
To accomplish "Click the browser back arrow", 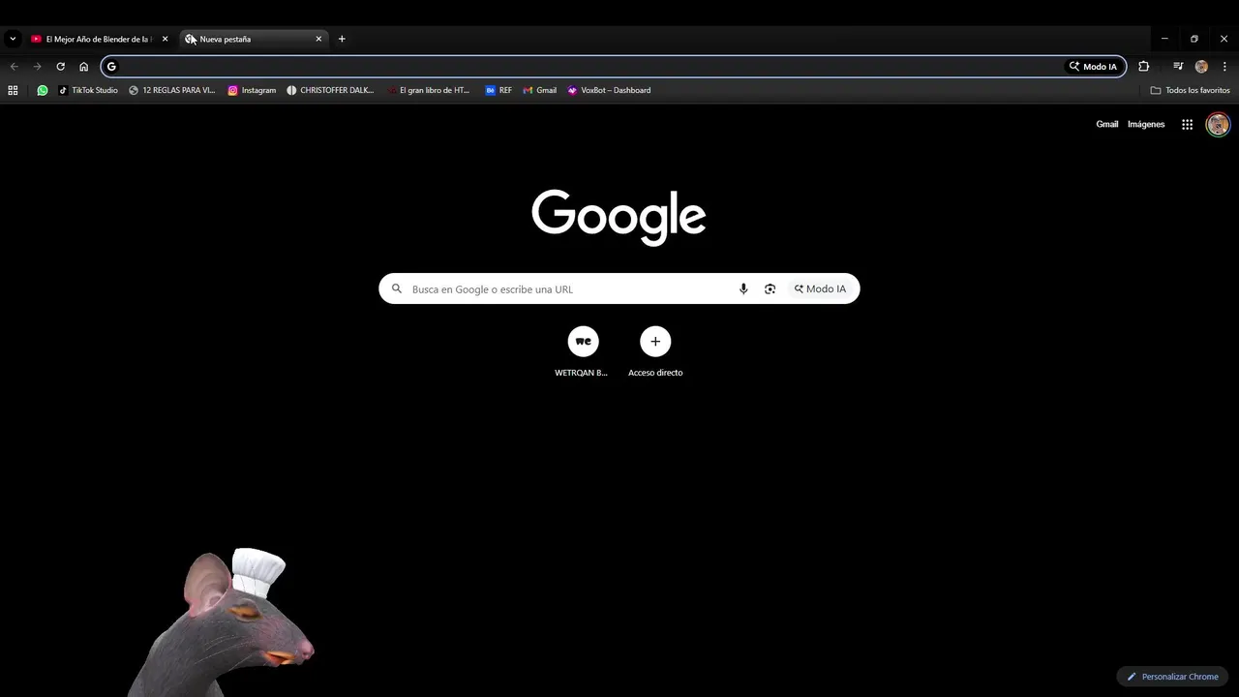I will pos(14,67).
